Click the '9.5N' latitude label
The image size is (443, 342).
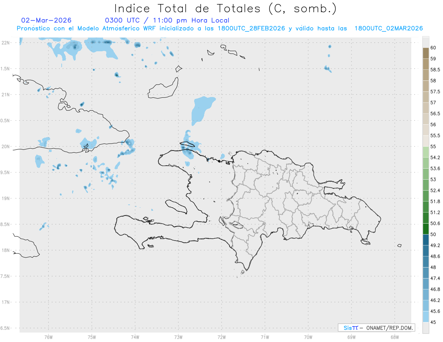pyautogui.click(x=5, y=172)
